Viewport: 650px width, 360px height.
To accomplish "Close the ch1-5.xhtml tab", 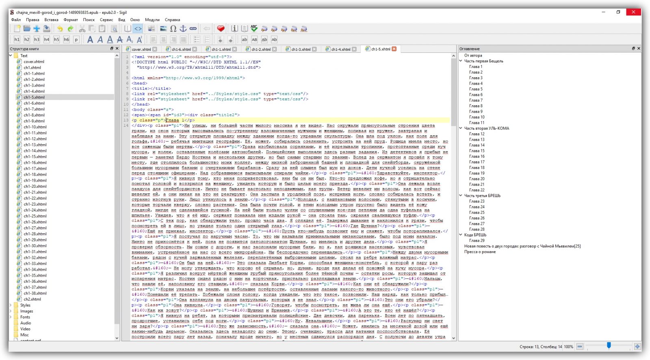I will pos(394,49).
